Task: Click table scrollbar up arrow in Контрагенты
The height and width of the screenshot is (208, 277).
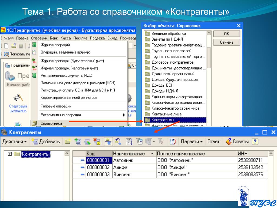Action: 271,153
